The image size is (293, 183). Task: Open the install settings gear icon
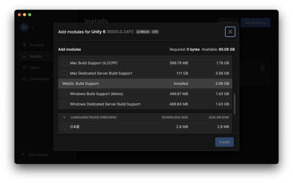point(262,68)
